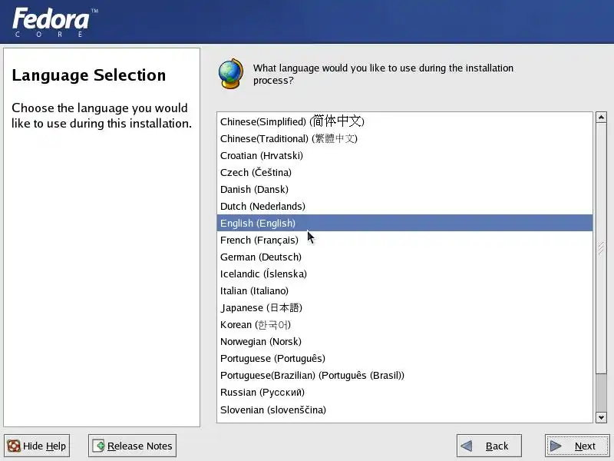This screenshot has height=461, width=614.
Task: Select Korean from the language list
Action: (x=404, y=324)
